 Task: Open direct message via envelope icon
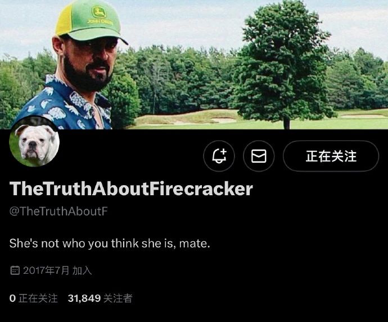(259, 156)
